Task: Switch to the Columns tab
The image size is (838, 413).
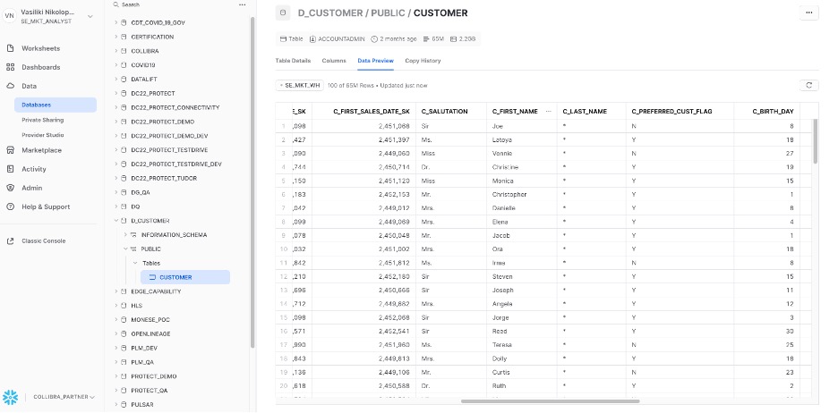Action: (334, 61)
